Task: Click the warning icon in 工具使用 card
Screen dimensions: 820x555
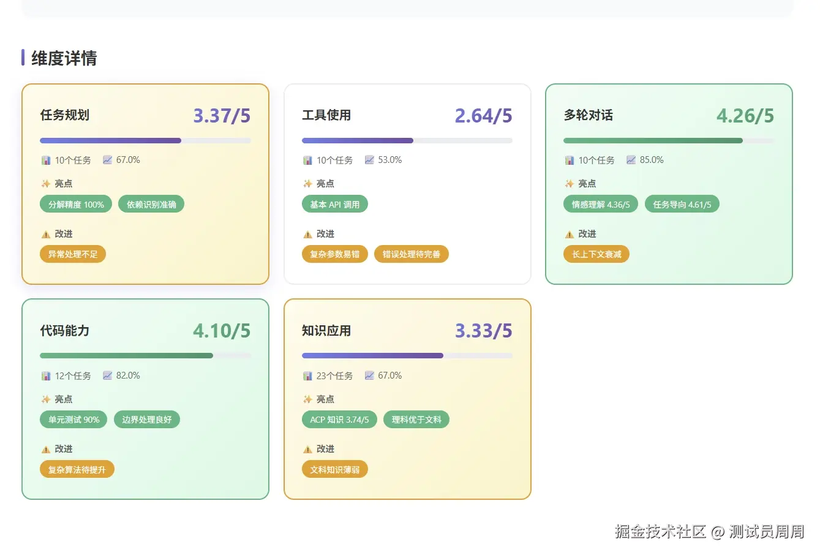Action: [x=307, y=235]
